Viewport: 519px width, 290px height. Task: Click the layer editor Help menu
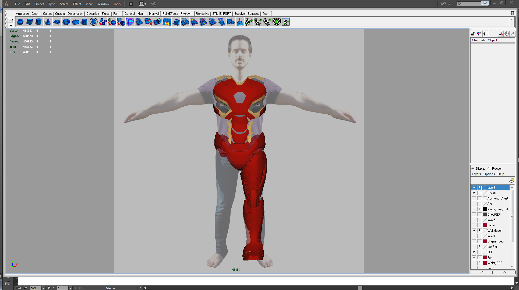click(501, 174)
